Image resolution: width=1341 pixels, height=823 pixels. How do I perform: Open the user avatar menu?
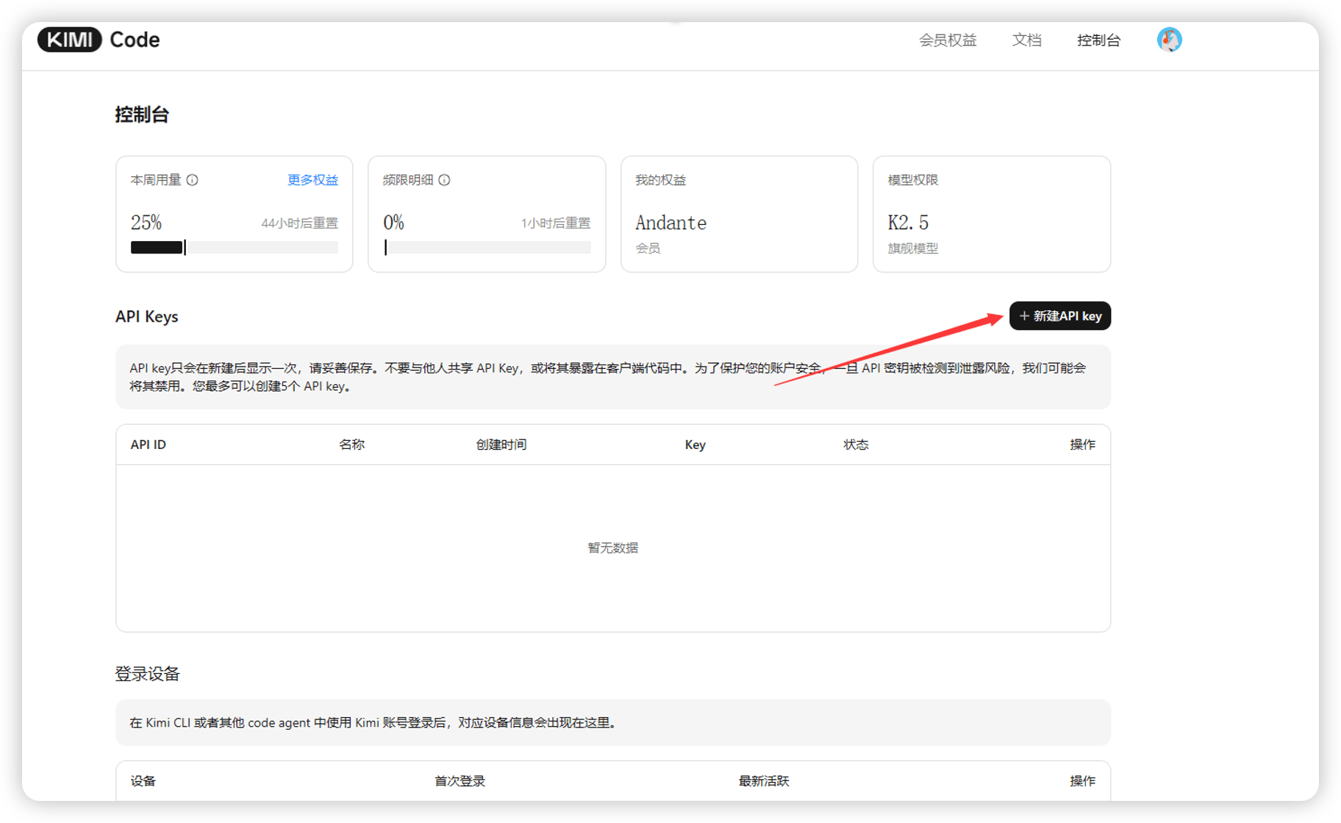coord(1169,40)
